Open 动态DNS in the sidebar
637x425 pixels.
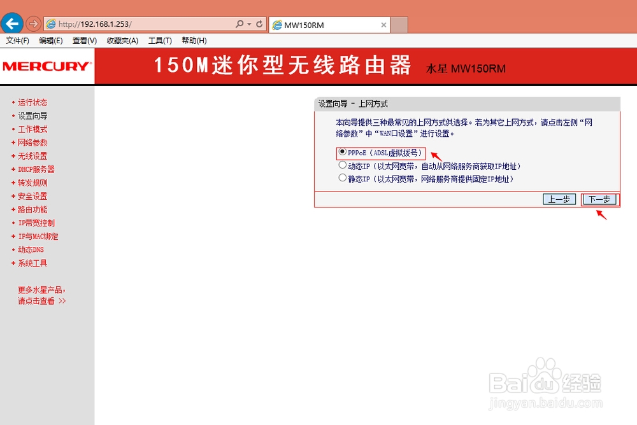point(31,249)
